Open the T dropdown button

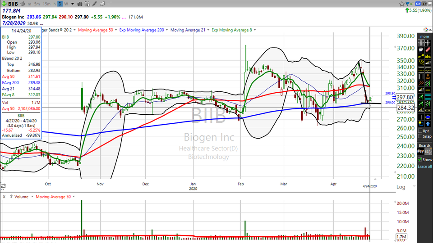(424, 4)
